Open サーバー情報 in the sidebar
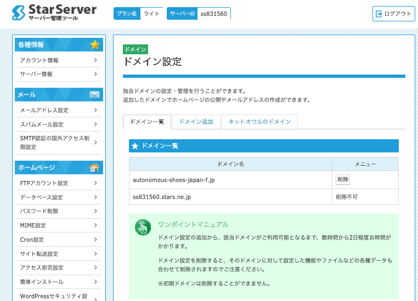Viewport: 418px width, 301px height. 36,74
